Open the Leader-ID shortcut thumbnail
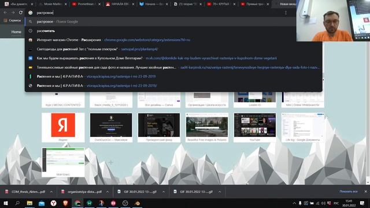The image size is (370, 208). tap(255, 99)
